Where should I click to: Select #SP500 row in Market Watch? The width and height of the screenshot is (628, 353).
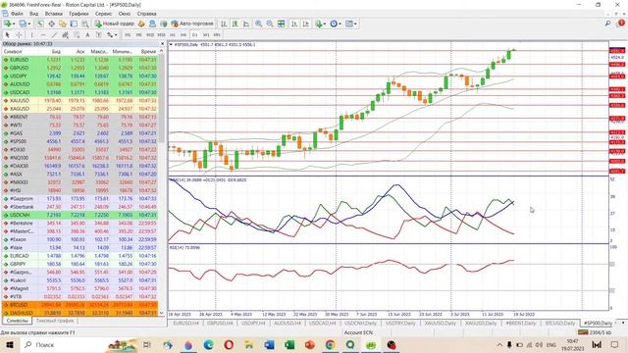[x=79, y=141]
